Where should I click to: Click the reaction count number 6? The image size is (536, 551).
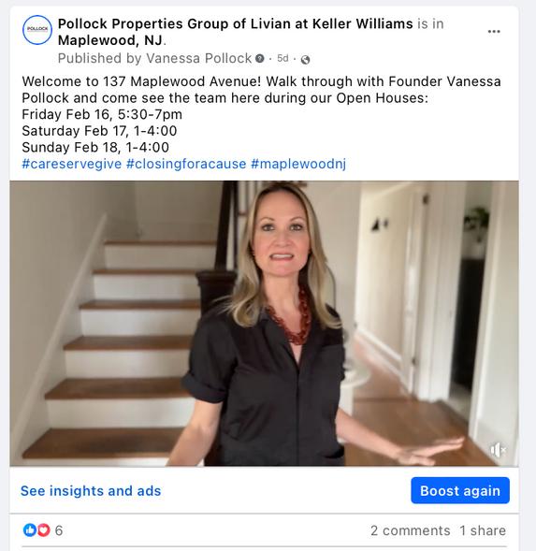click(59, 530)
